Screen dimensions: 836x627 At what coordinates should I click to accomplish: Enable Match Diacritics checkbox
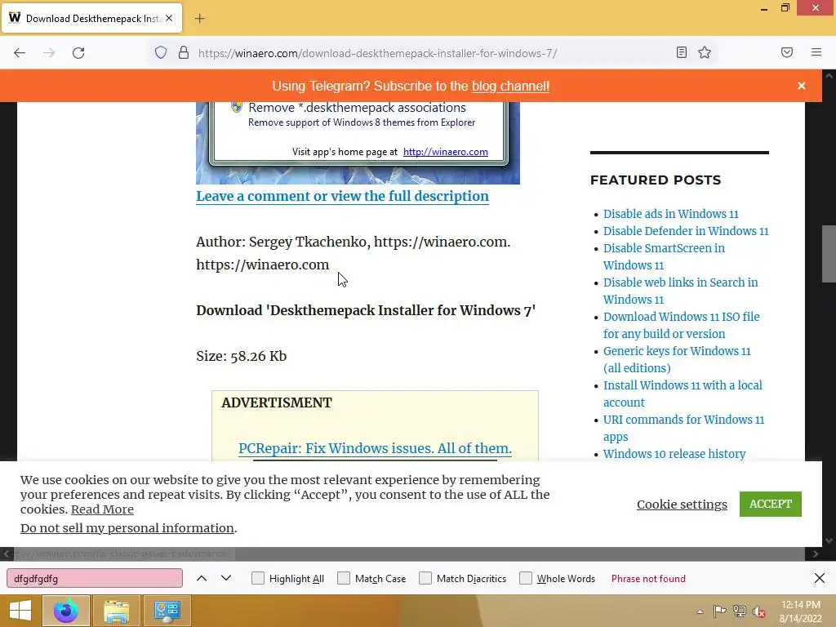click(425, 578)
